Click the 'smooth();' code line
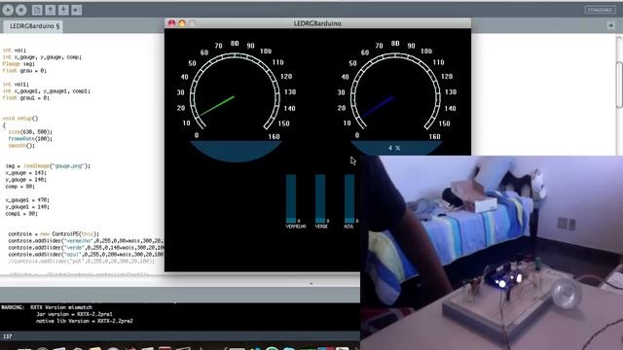 coord(21,146)
